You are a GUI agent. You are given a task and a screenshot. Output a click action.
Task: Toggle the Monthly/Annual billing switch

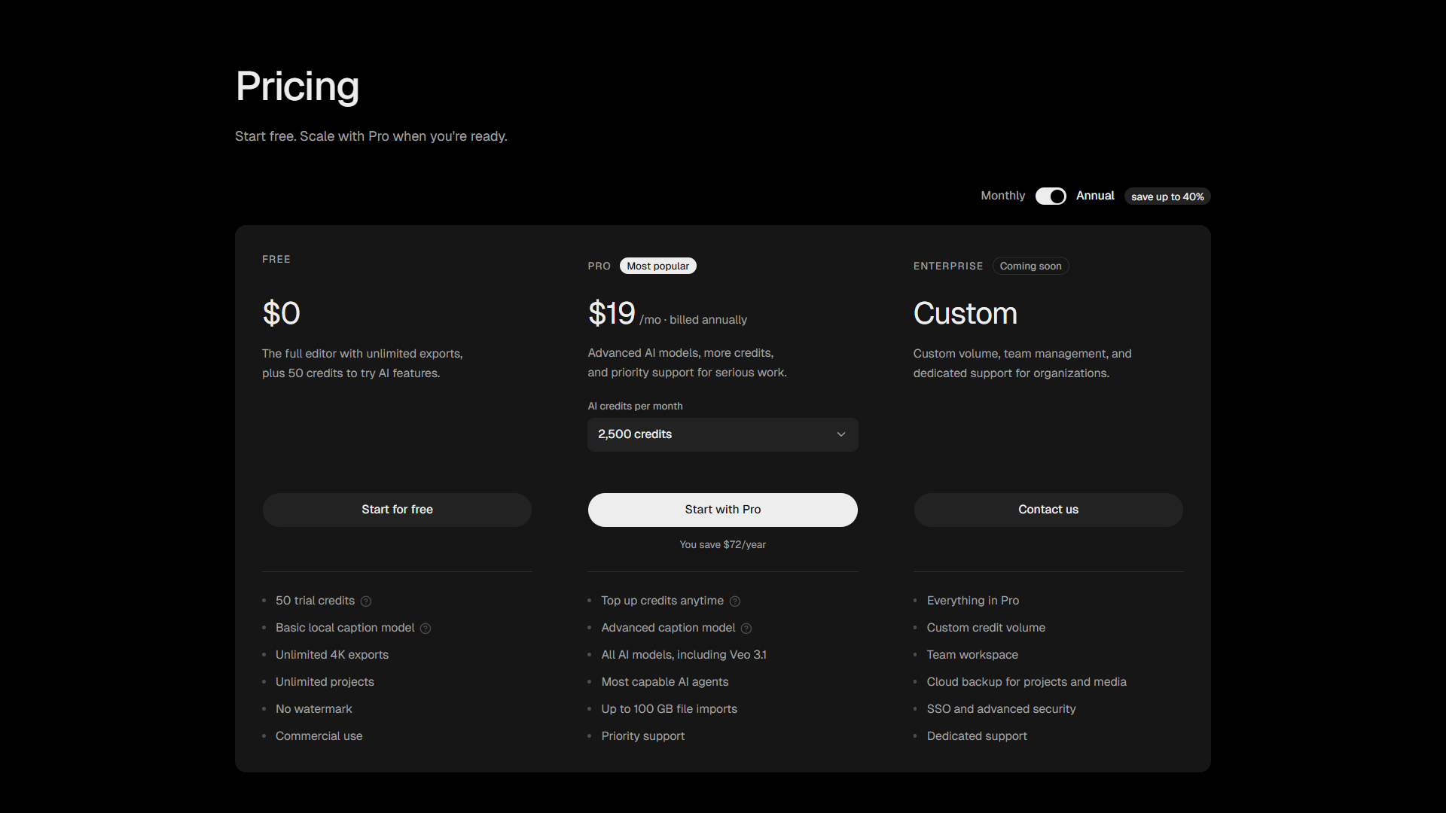pyautogui.click(x=1051, y=196)
